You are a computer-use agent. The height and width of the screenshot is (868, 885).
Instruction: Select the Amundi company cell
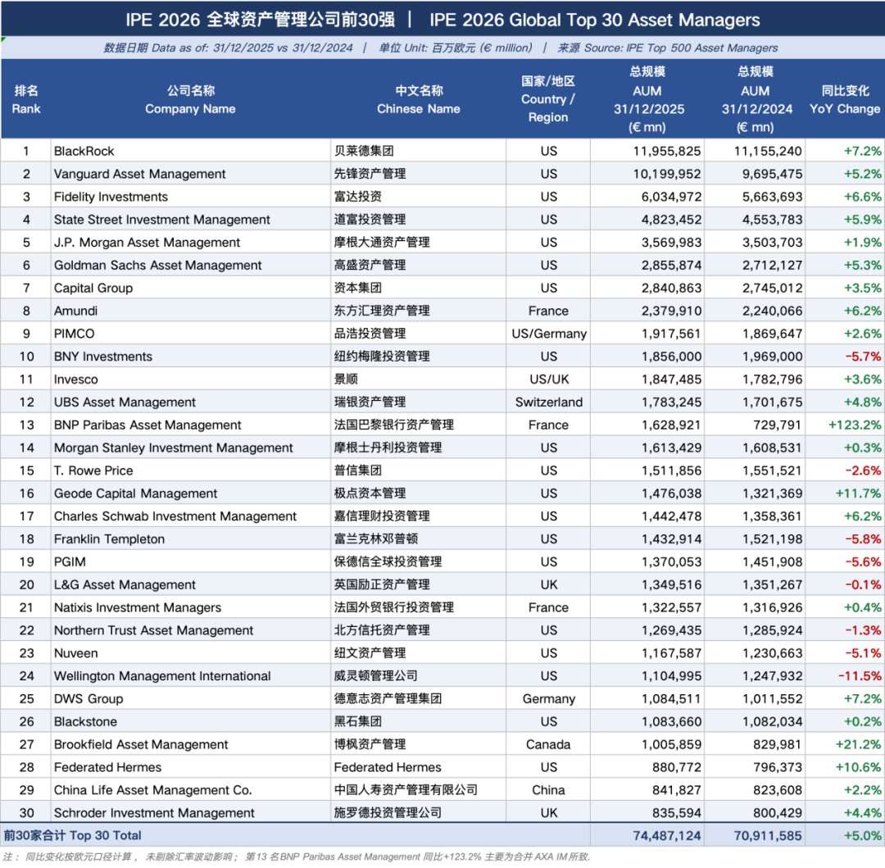[191, 311]
